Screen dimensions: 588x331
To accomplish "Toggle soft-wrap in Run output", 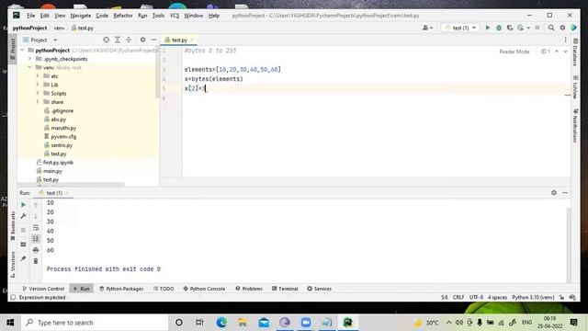I will (x=36, y=228).
